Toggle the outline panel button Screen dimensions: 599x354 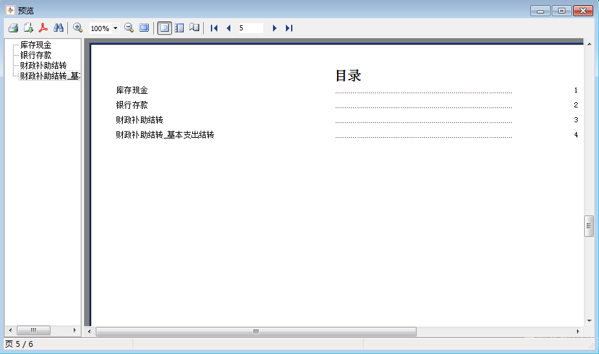(x=164, y=28)
